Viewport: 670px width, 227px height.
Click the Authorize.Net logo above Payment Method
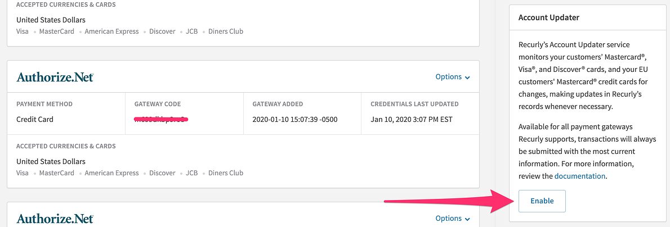(55, 77)
